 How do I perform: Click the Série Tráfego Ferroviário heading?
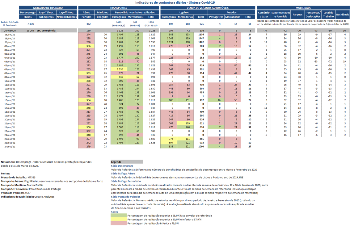pyautogui.click(x=126, y=181)
